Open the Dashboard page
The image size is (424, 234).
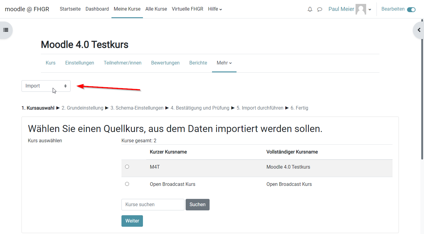pyautogui.click(x=97, y=9)
